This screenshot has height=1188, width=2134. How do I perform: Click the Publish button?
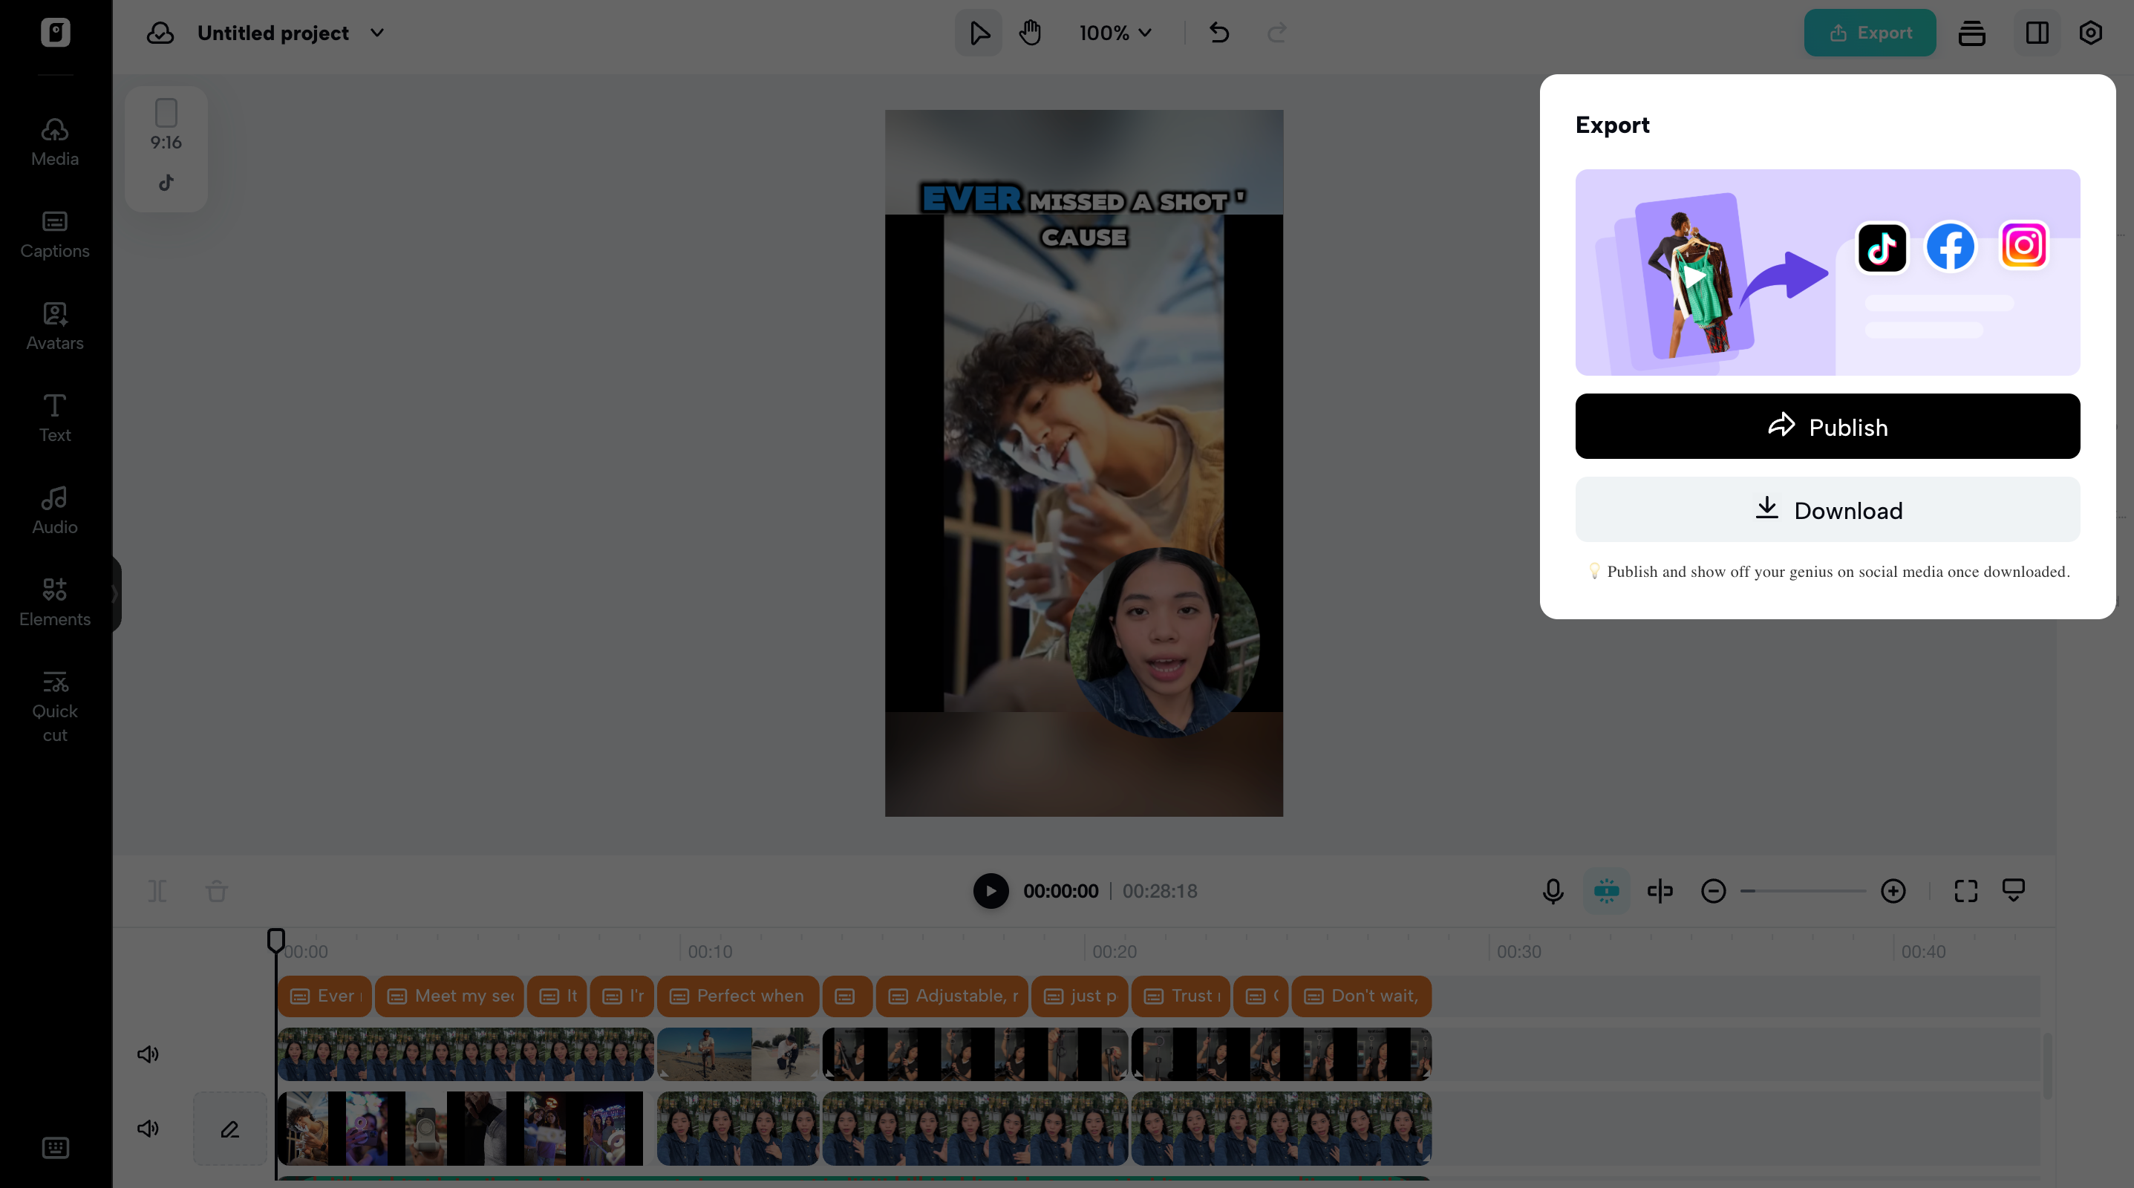click(x=1827, y=426)
